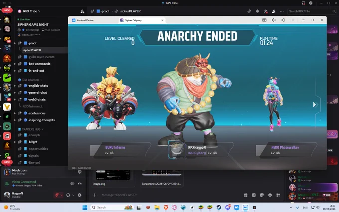Open the -guild-layer-events channel
339x212 pixels.
[41, 57]
